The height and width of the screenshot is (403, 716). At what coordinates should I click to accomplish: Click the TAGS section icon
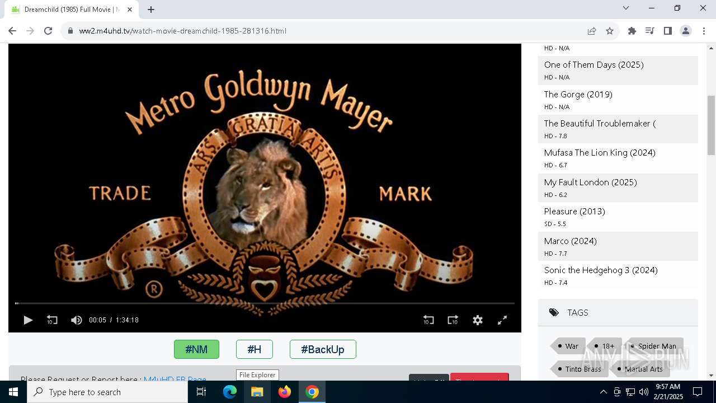(x=554, y=312)
